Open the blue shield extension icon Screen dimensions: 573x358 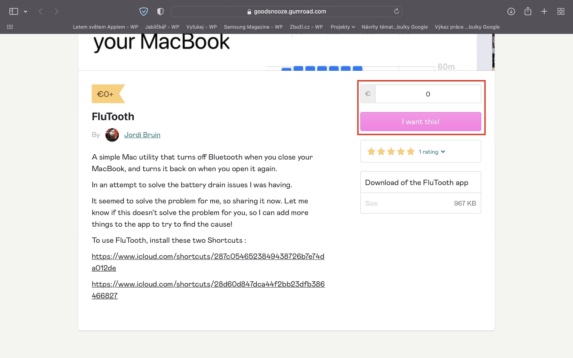tap(144, 12)
